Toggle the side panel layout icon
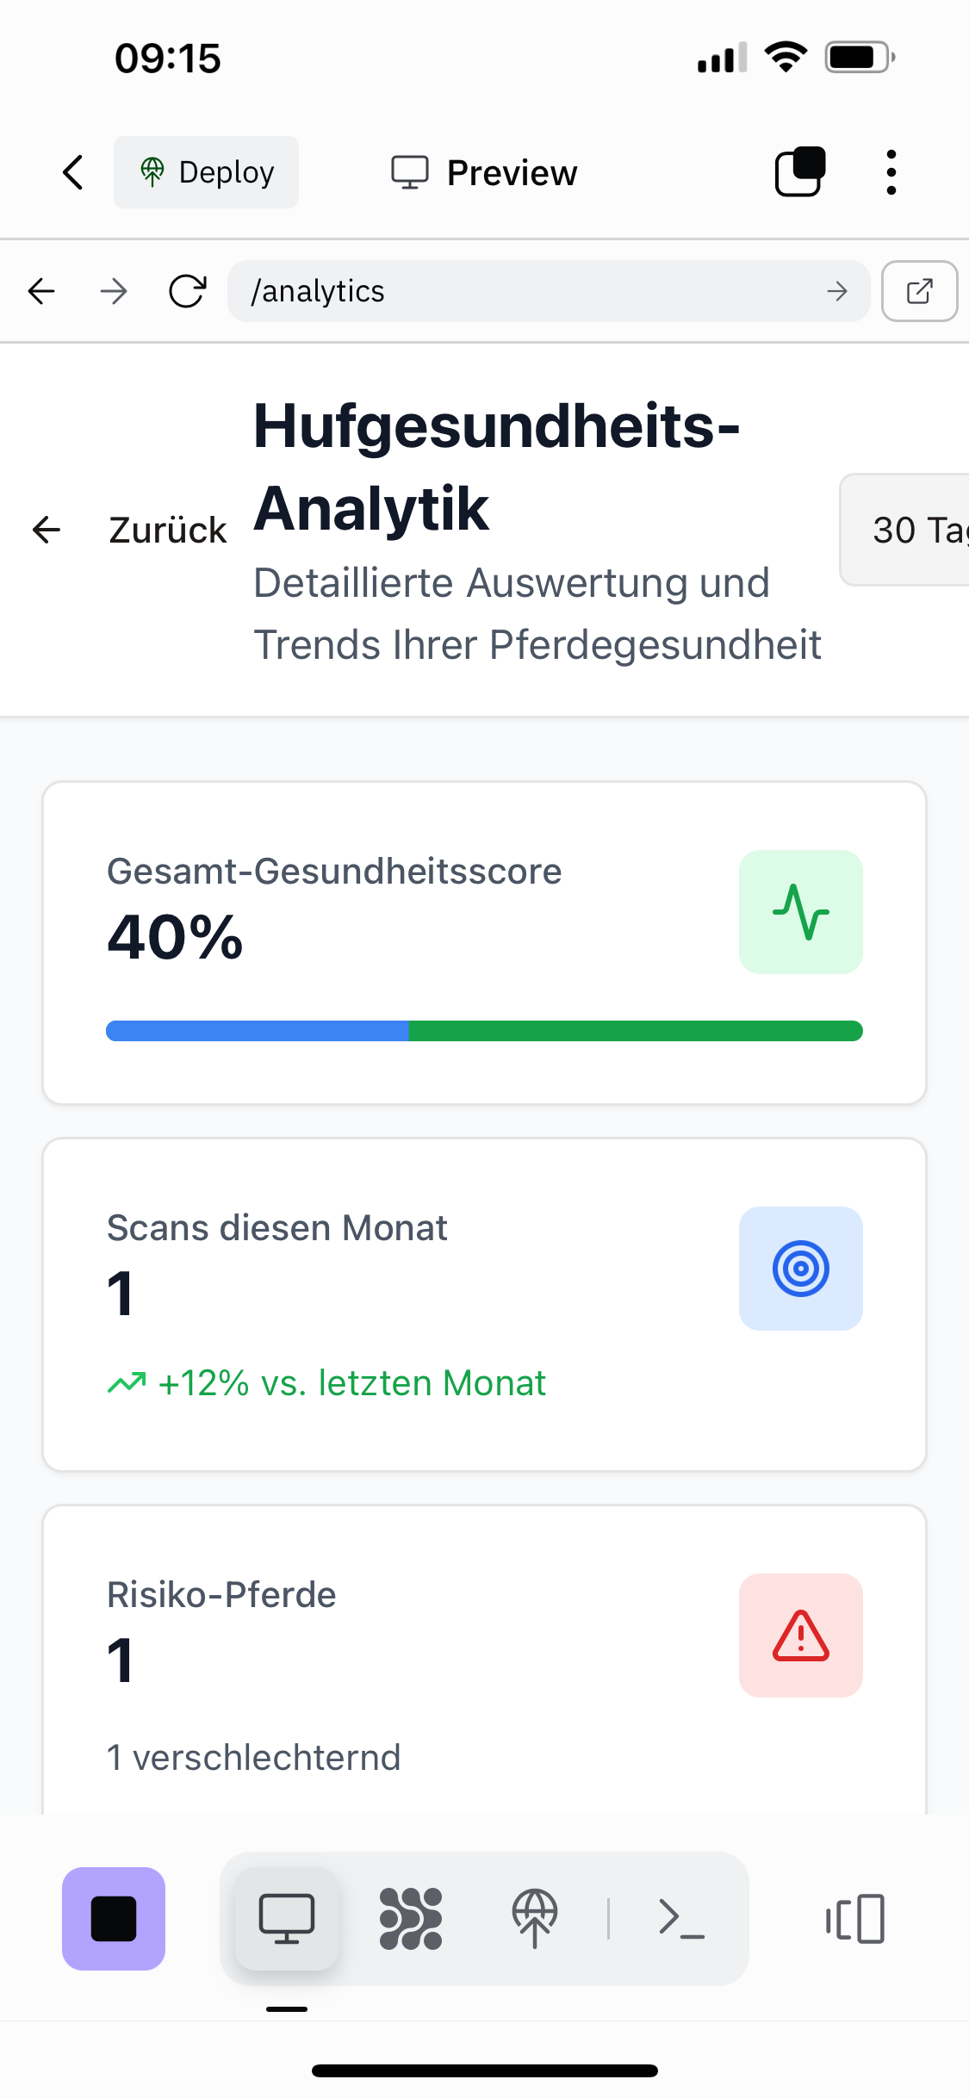969x2098 pixels. coord(855,1919)
